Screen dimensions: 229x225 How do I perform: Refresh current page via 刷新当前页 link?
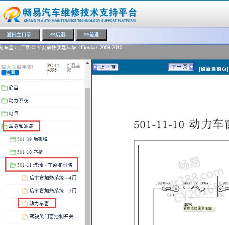tap(213, 69)
